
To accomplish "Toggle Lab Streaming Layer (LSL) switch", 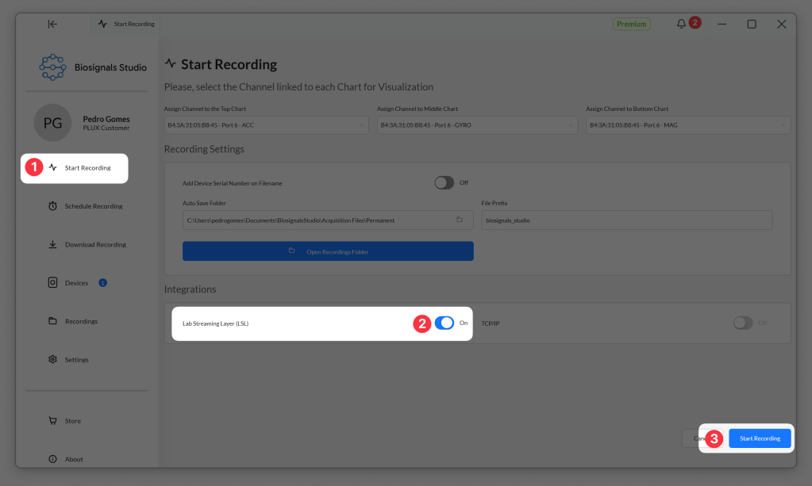I will pos(444,323).
